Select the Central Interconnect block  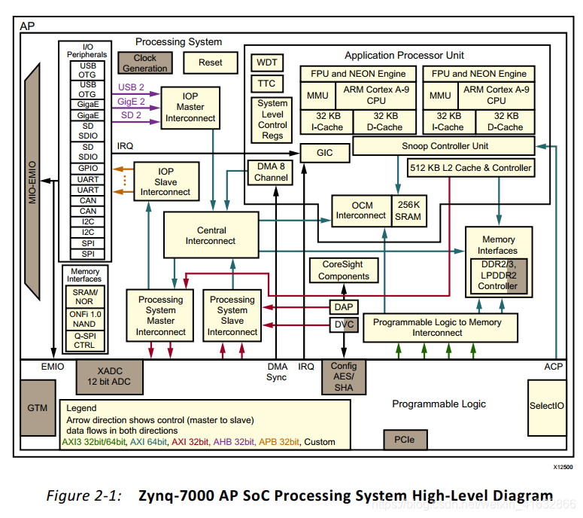[211, 235]
